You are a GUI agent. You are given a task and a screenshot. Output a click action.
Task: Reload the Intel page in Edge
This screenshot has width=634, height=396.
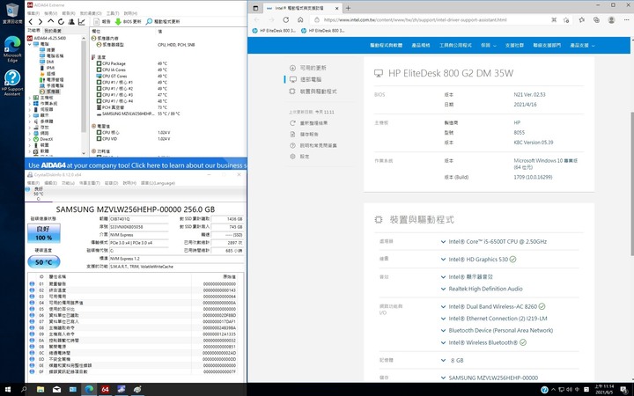coord(286,19)
